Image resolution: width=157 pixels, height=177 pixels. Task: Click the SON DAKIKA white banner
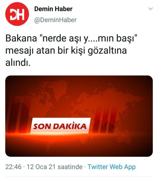[x=60, y=125]
